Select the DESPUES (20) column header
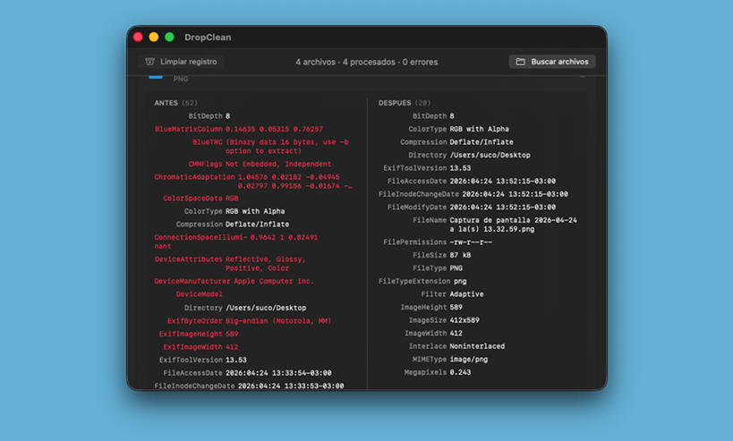This screenshot has width=733, height=441. [x=405, y=103]
